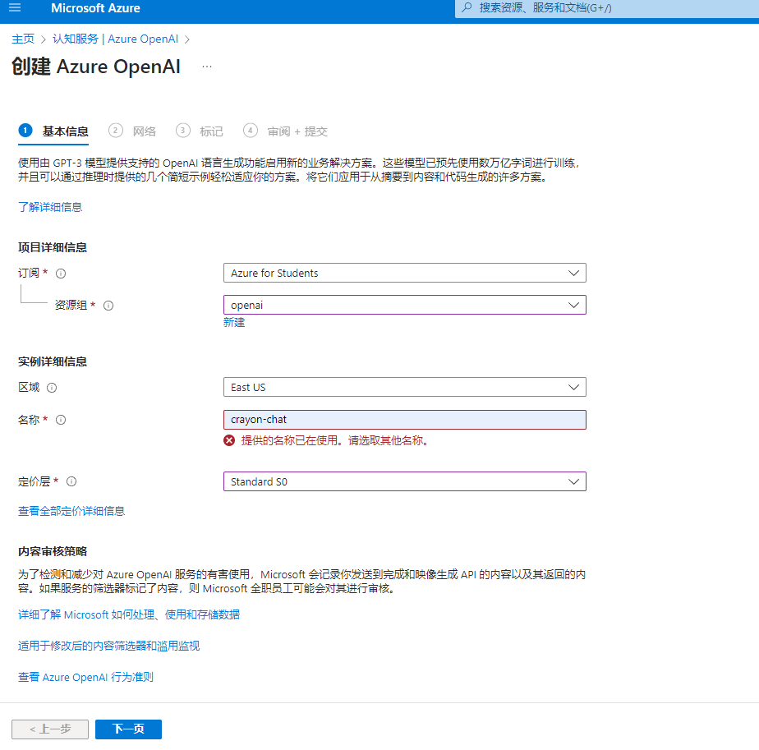
Task: Expand the 区域 dropdown East US
Action: [405, 388]
